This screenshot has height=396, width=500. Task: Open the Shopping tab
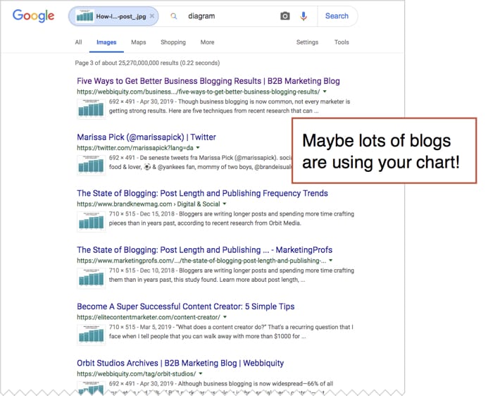click(x=173, y=42)
